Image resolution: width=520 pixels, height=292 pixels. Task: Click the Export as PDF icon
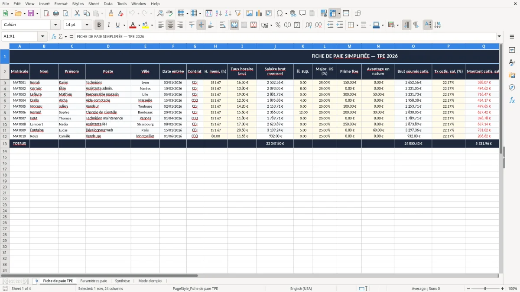[46, 13]
